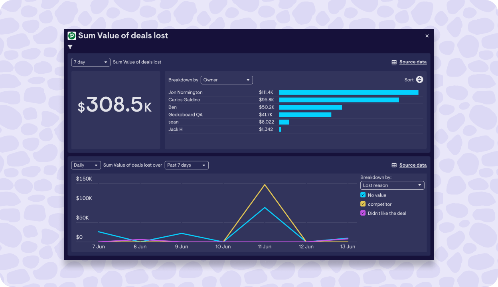Viewport: 498px width, 287px height.
Task: Click the $41.7K value
Action: (266, 115)
